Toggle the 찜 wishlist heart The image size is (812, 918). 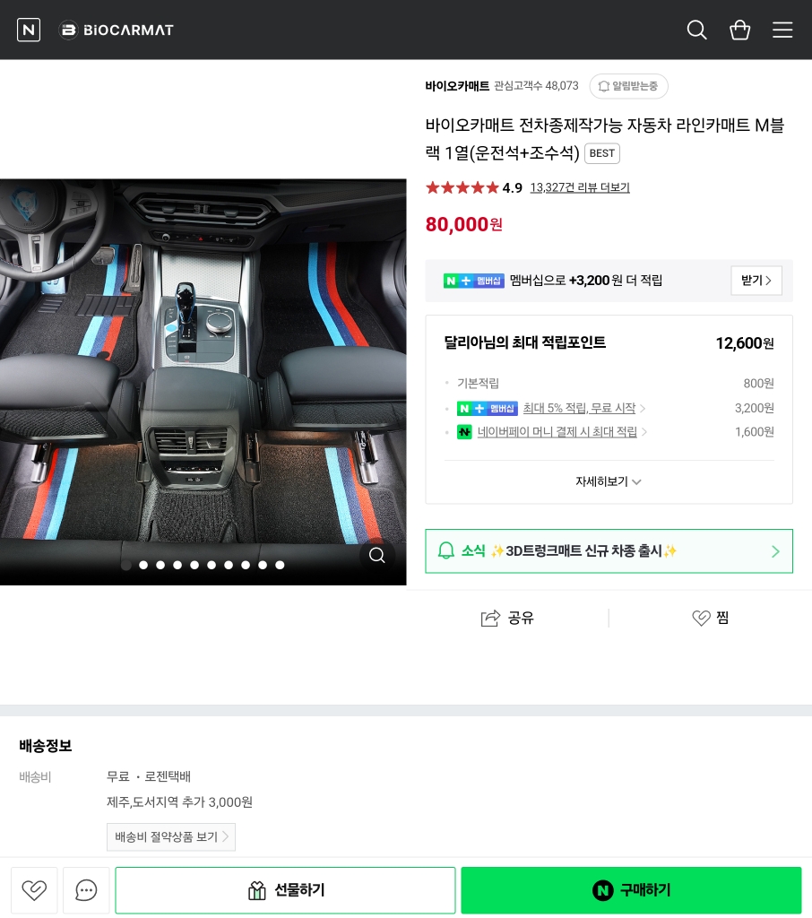tap(710, 618)
